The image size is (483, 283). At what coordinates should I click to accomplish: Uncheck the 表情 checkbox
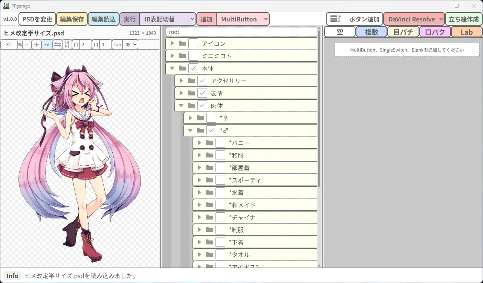click(202, 93)
